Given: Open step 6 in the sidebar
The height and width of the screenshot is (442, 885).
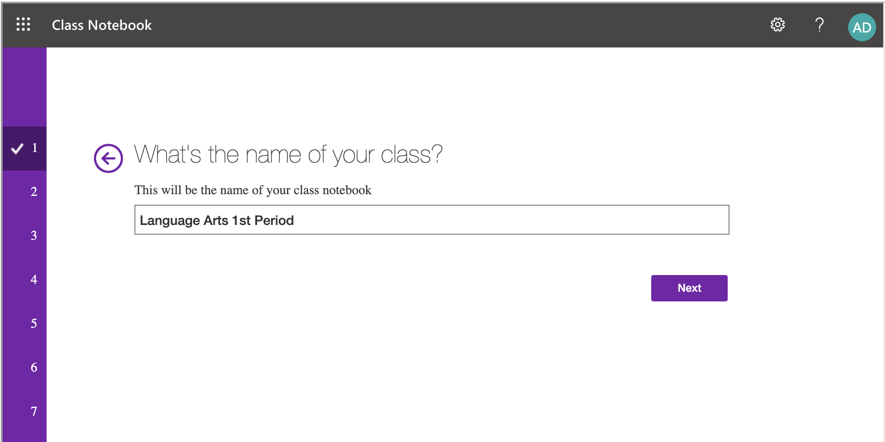Looking at the screenshot, I should 34,367.
